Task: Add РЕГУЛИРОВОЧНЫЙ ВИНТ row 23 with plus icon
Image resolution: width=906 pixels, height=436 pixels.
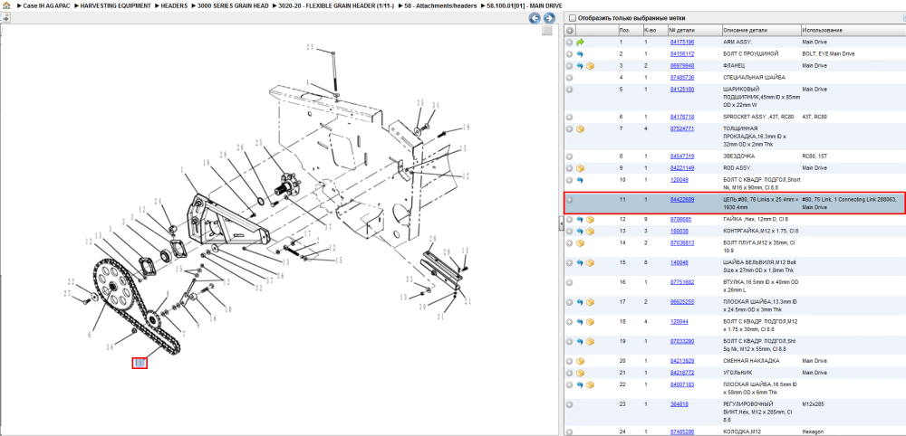Action: pyautogui.click(x=570, y=404)
